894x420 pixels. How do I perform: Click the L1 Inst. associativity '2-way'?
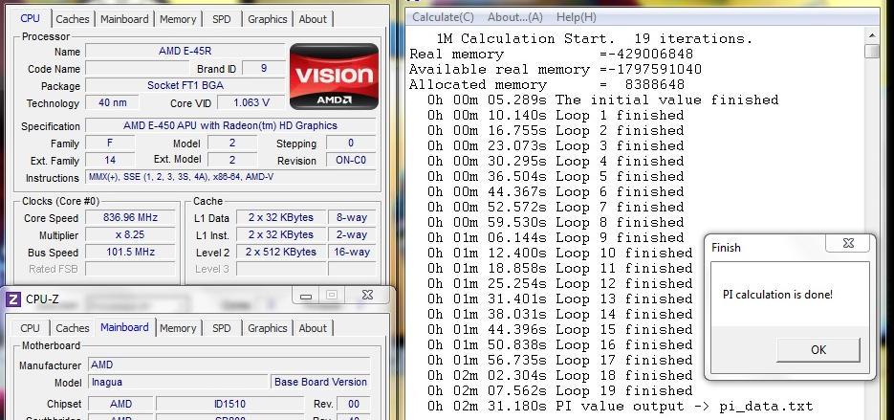[x=352, y=234]
